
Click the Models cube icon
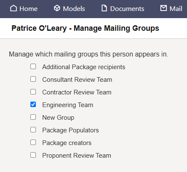[57, 8]
